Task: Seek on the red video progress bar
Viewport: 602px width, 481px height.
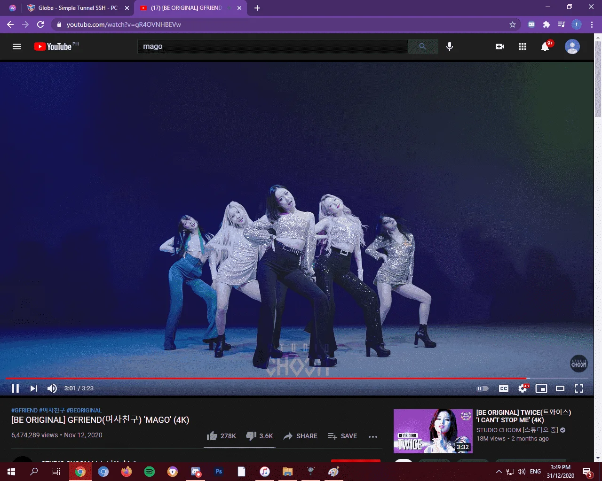Action: 297,378
